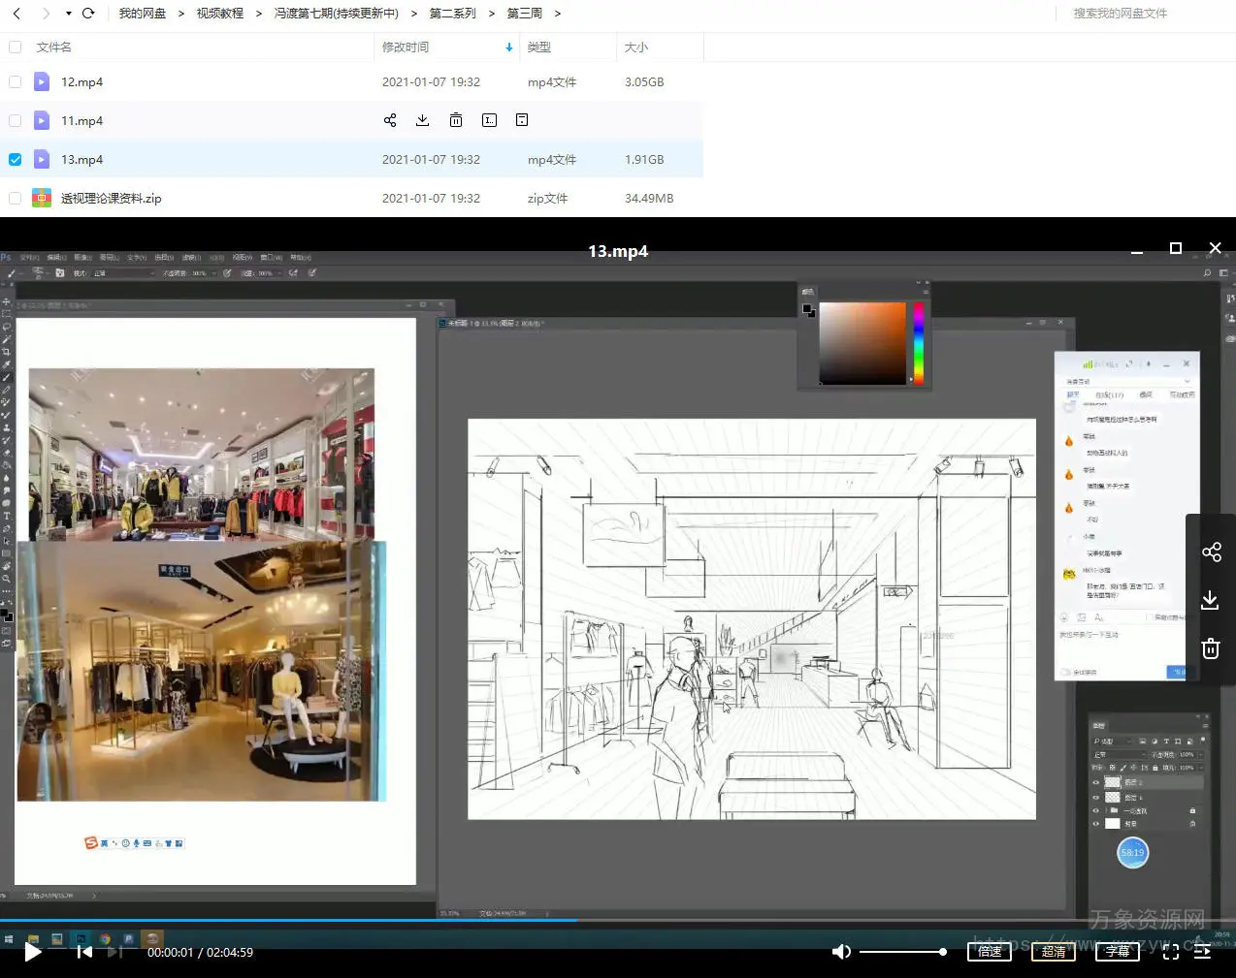
Task: Click the share icon on 11.mp4 row
Action: [390, 120]
